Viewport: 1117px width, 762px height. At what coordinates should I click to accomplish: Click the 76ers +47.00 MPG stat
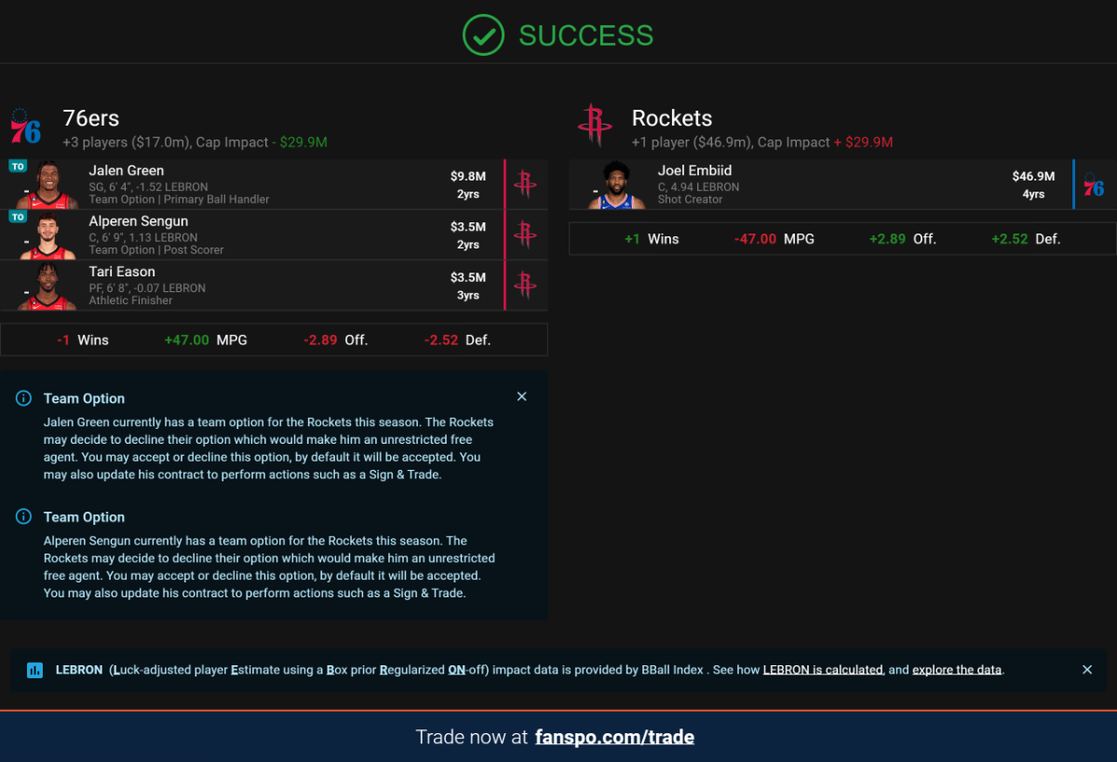click(x=206, y=340)
